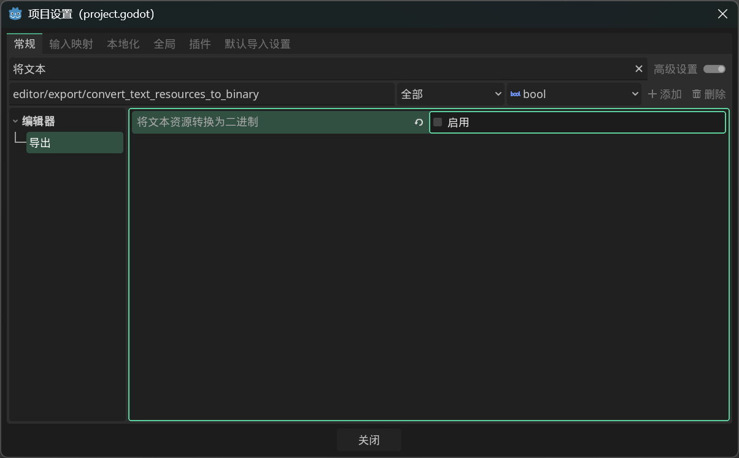Enable the 启用 checkbox
The width and height of the screenshot is (739, 458).
[x=438, y=123]
